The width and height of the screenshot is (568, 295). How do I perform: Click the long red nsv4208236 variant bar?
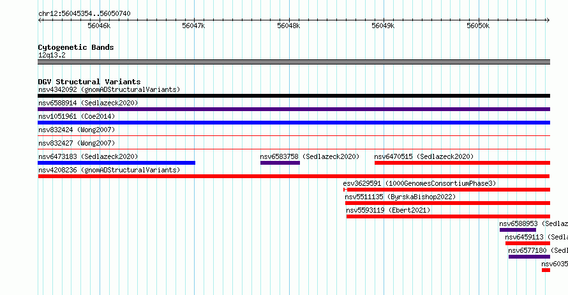click(x=294, y=176)
